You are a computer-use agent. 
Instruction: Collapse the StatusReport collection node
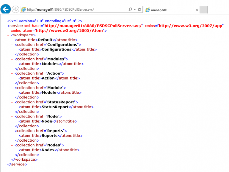tap(12, 102)
